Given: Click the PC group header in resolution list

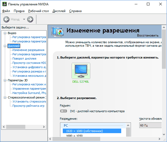Looking at the screenshot, I should click(x=93, y=125).
